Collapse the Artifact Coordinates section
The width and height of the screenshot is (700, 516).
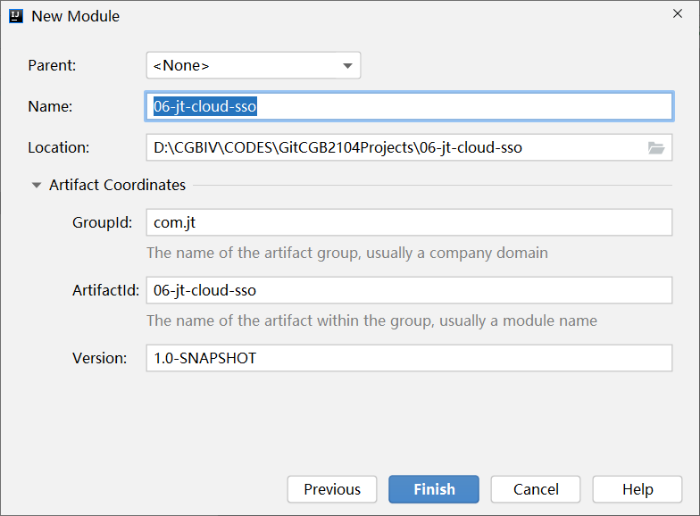37,185
